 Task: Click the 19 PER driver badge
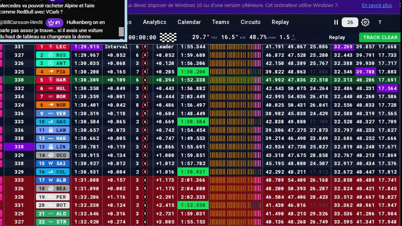coord(52,197)
